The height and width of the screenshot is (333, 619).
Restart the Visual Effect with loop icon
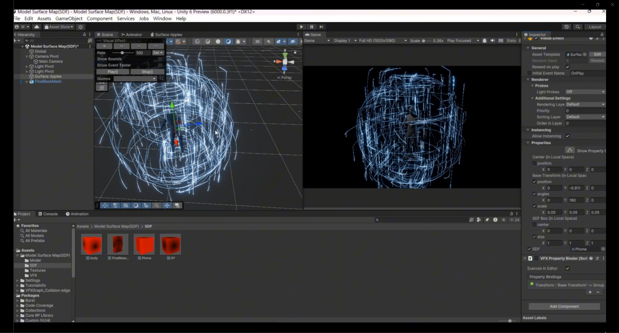(x=156, y=46)
